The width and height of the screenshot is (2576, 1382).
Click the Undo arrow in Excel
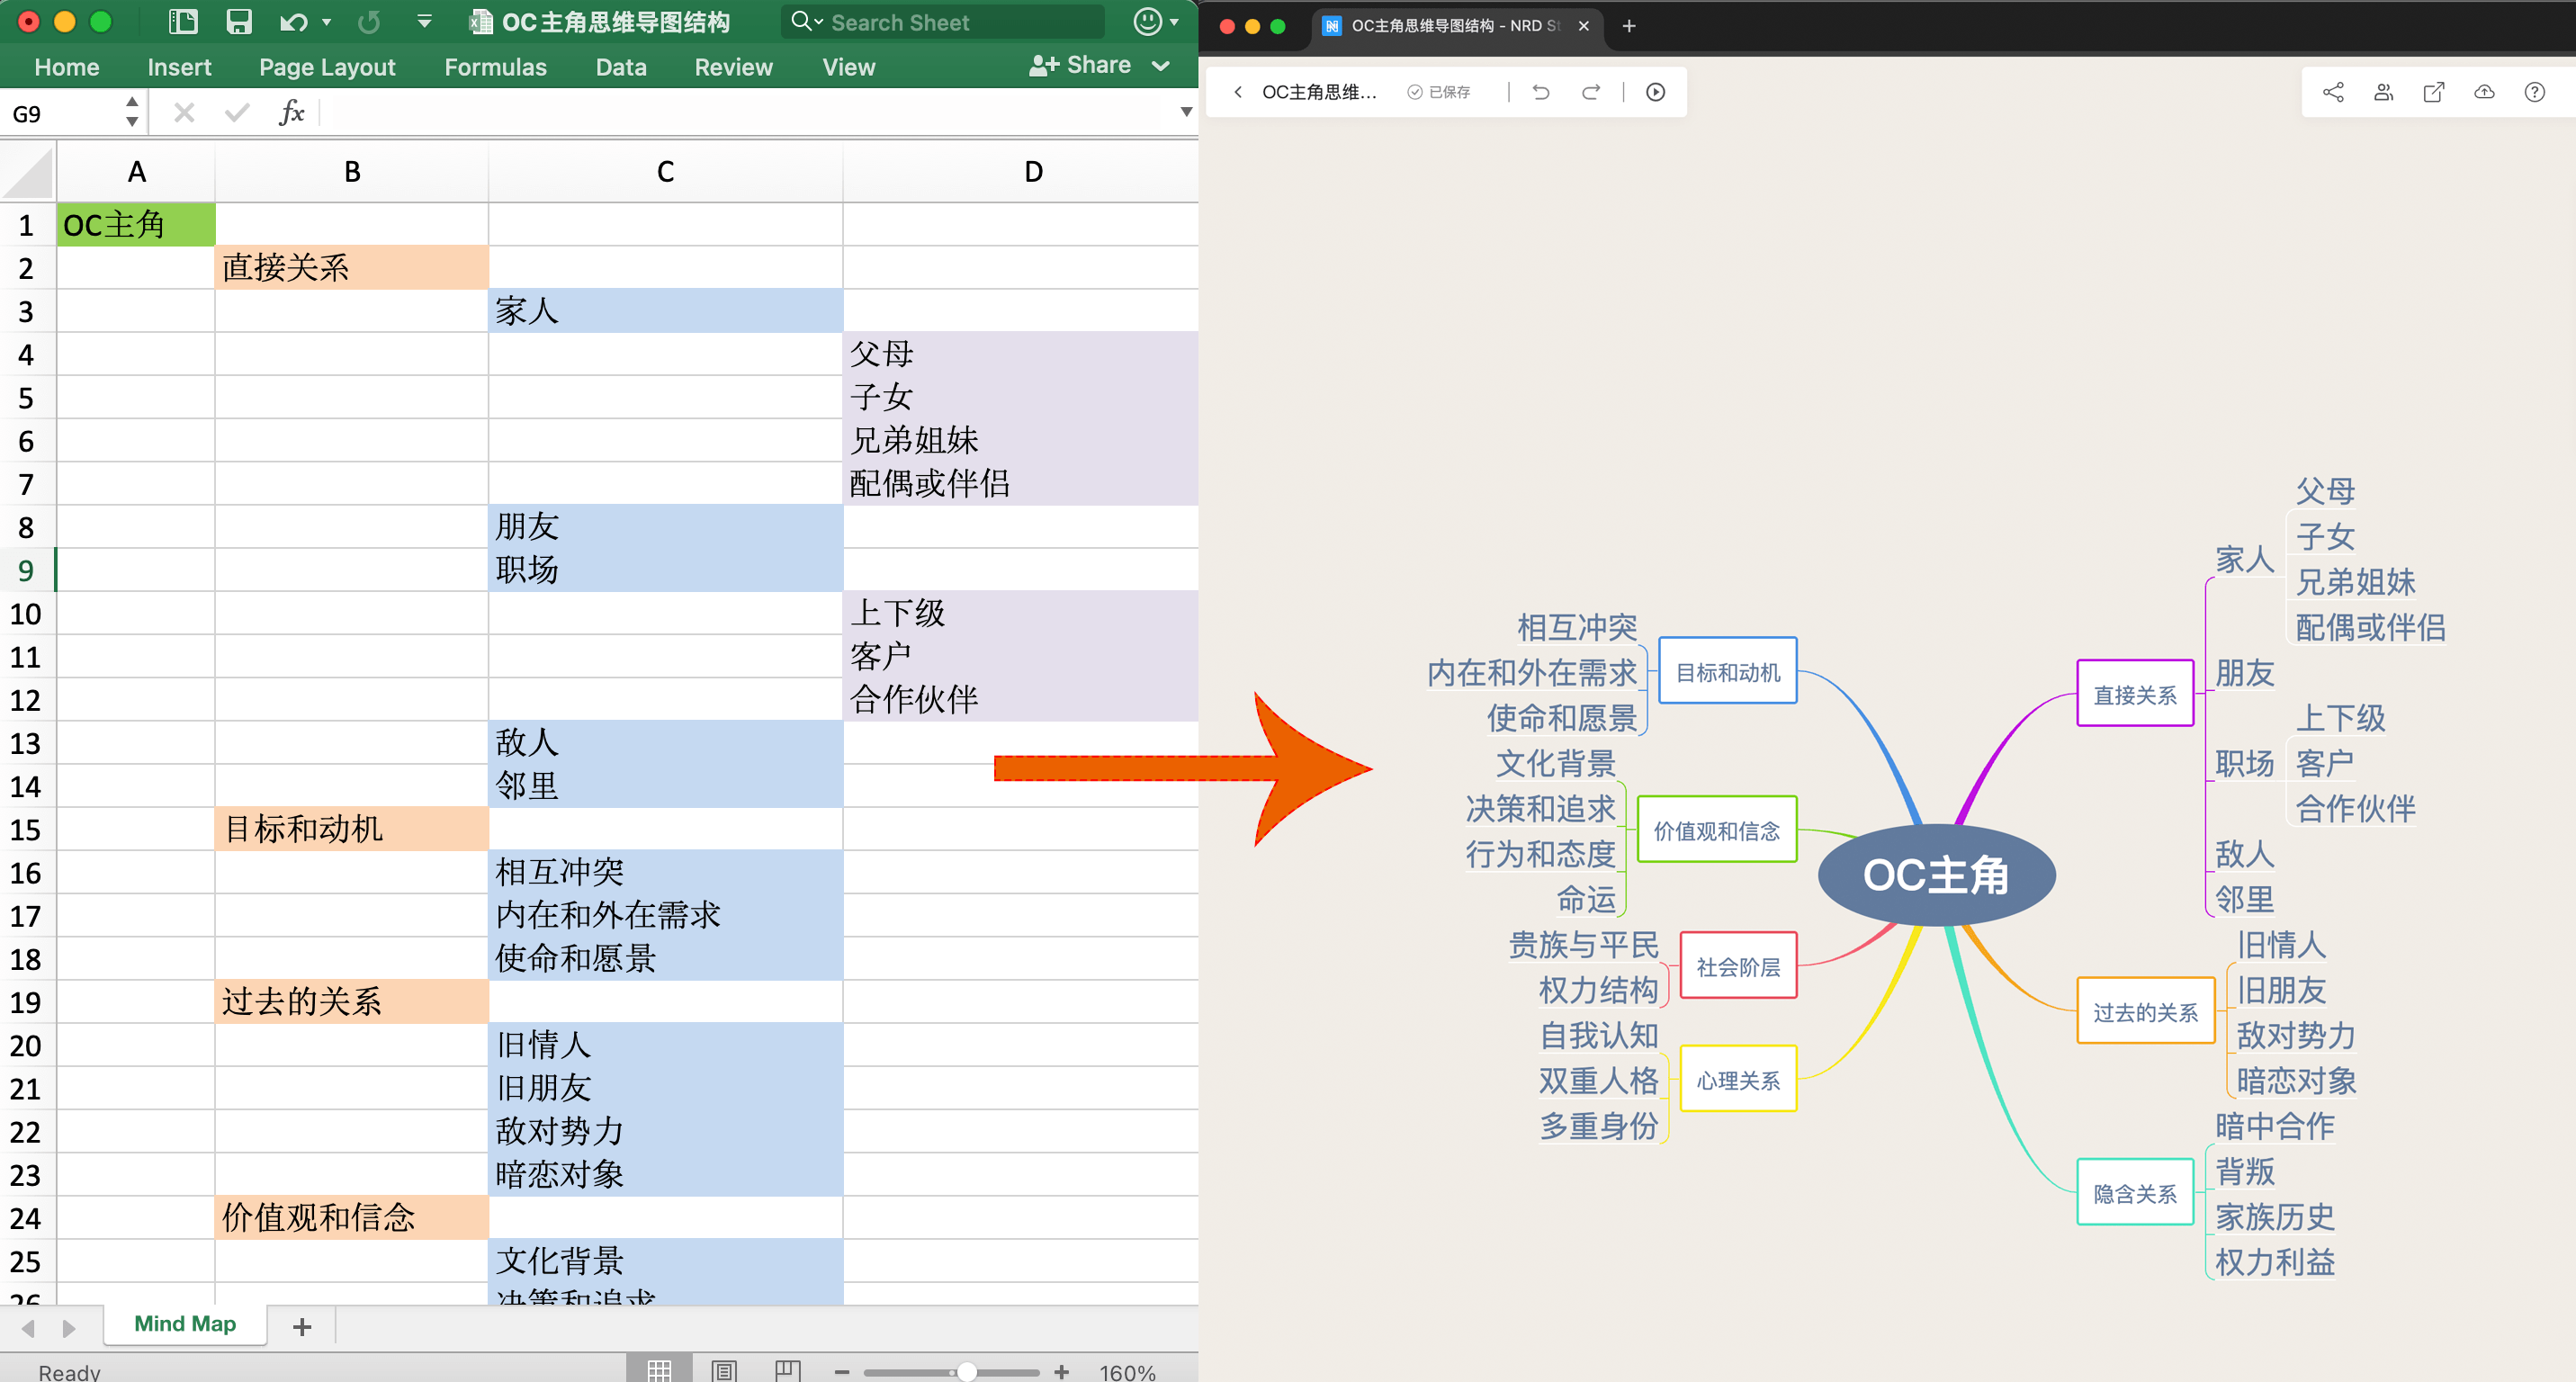(x=292, y=22)
